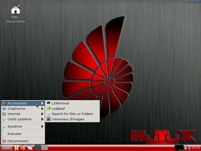This screenshot has width=201, height=151.
Task: Select the Accessoires menu entry
Action: 23,103
